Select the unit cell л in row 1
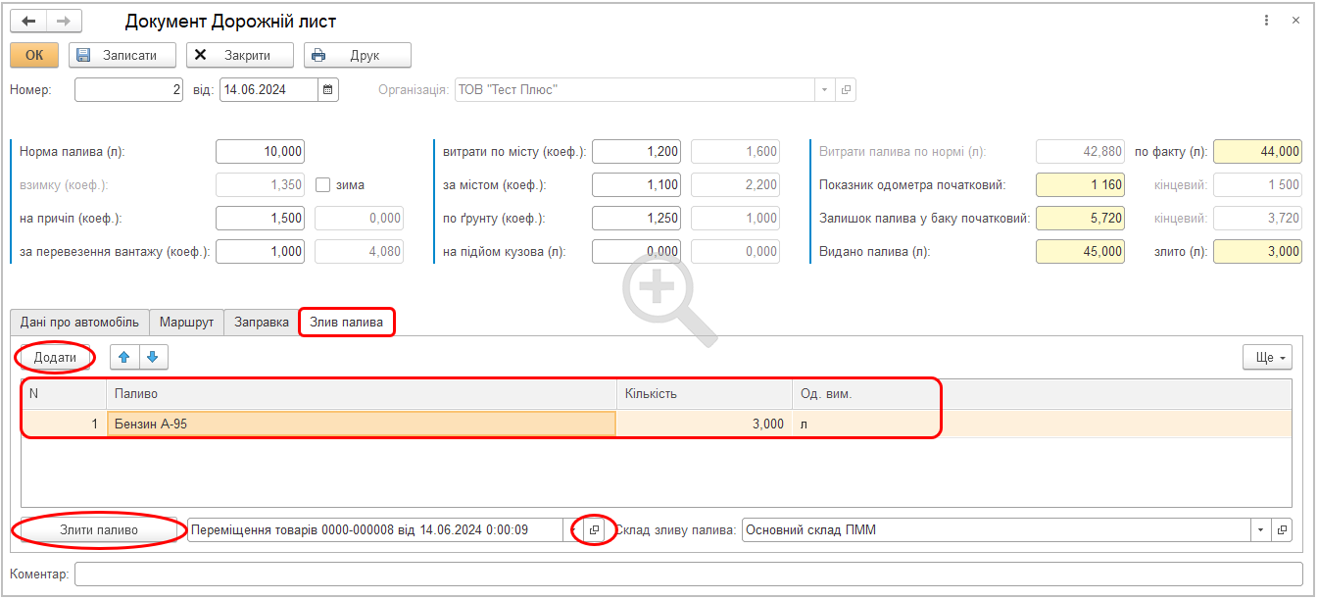Image resolution: width=1318 pixels, height=600 pixels. pyautogui.click(x=867, y=424)
